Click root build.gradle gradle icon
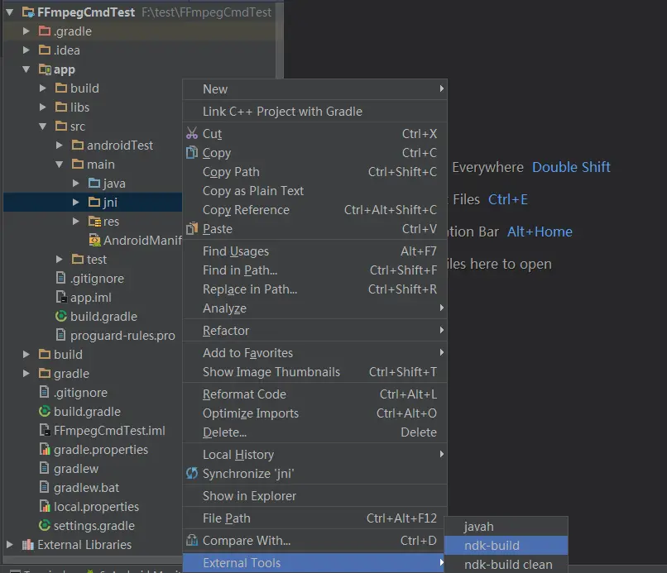 click(x=45, y=412)
